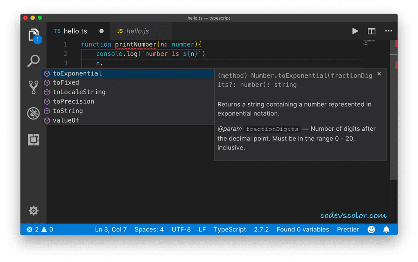
Task: Click the smiley feedback icon
Action: (x=371, y=229)
